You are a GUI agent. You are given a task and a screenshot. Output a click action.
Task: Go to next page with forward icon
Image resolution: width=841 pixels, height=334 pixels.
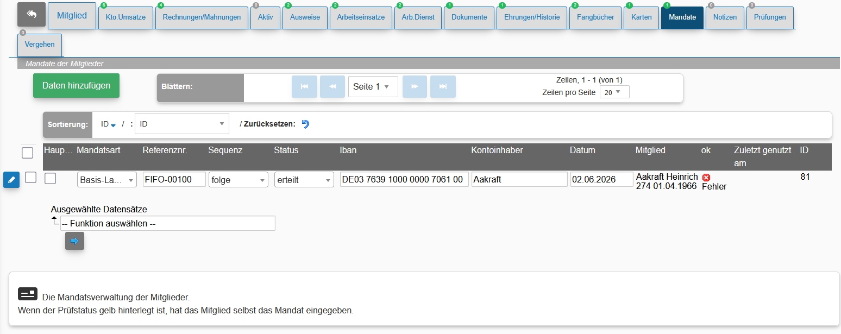pyautogui.click(x=415, y=87)
